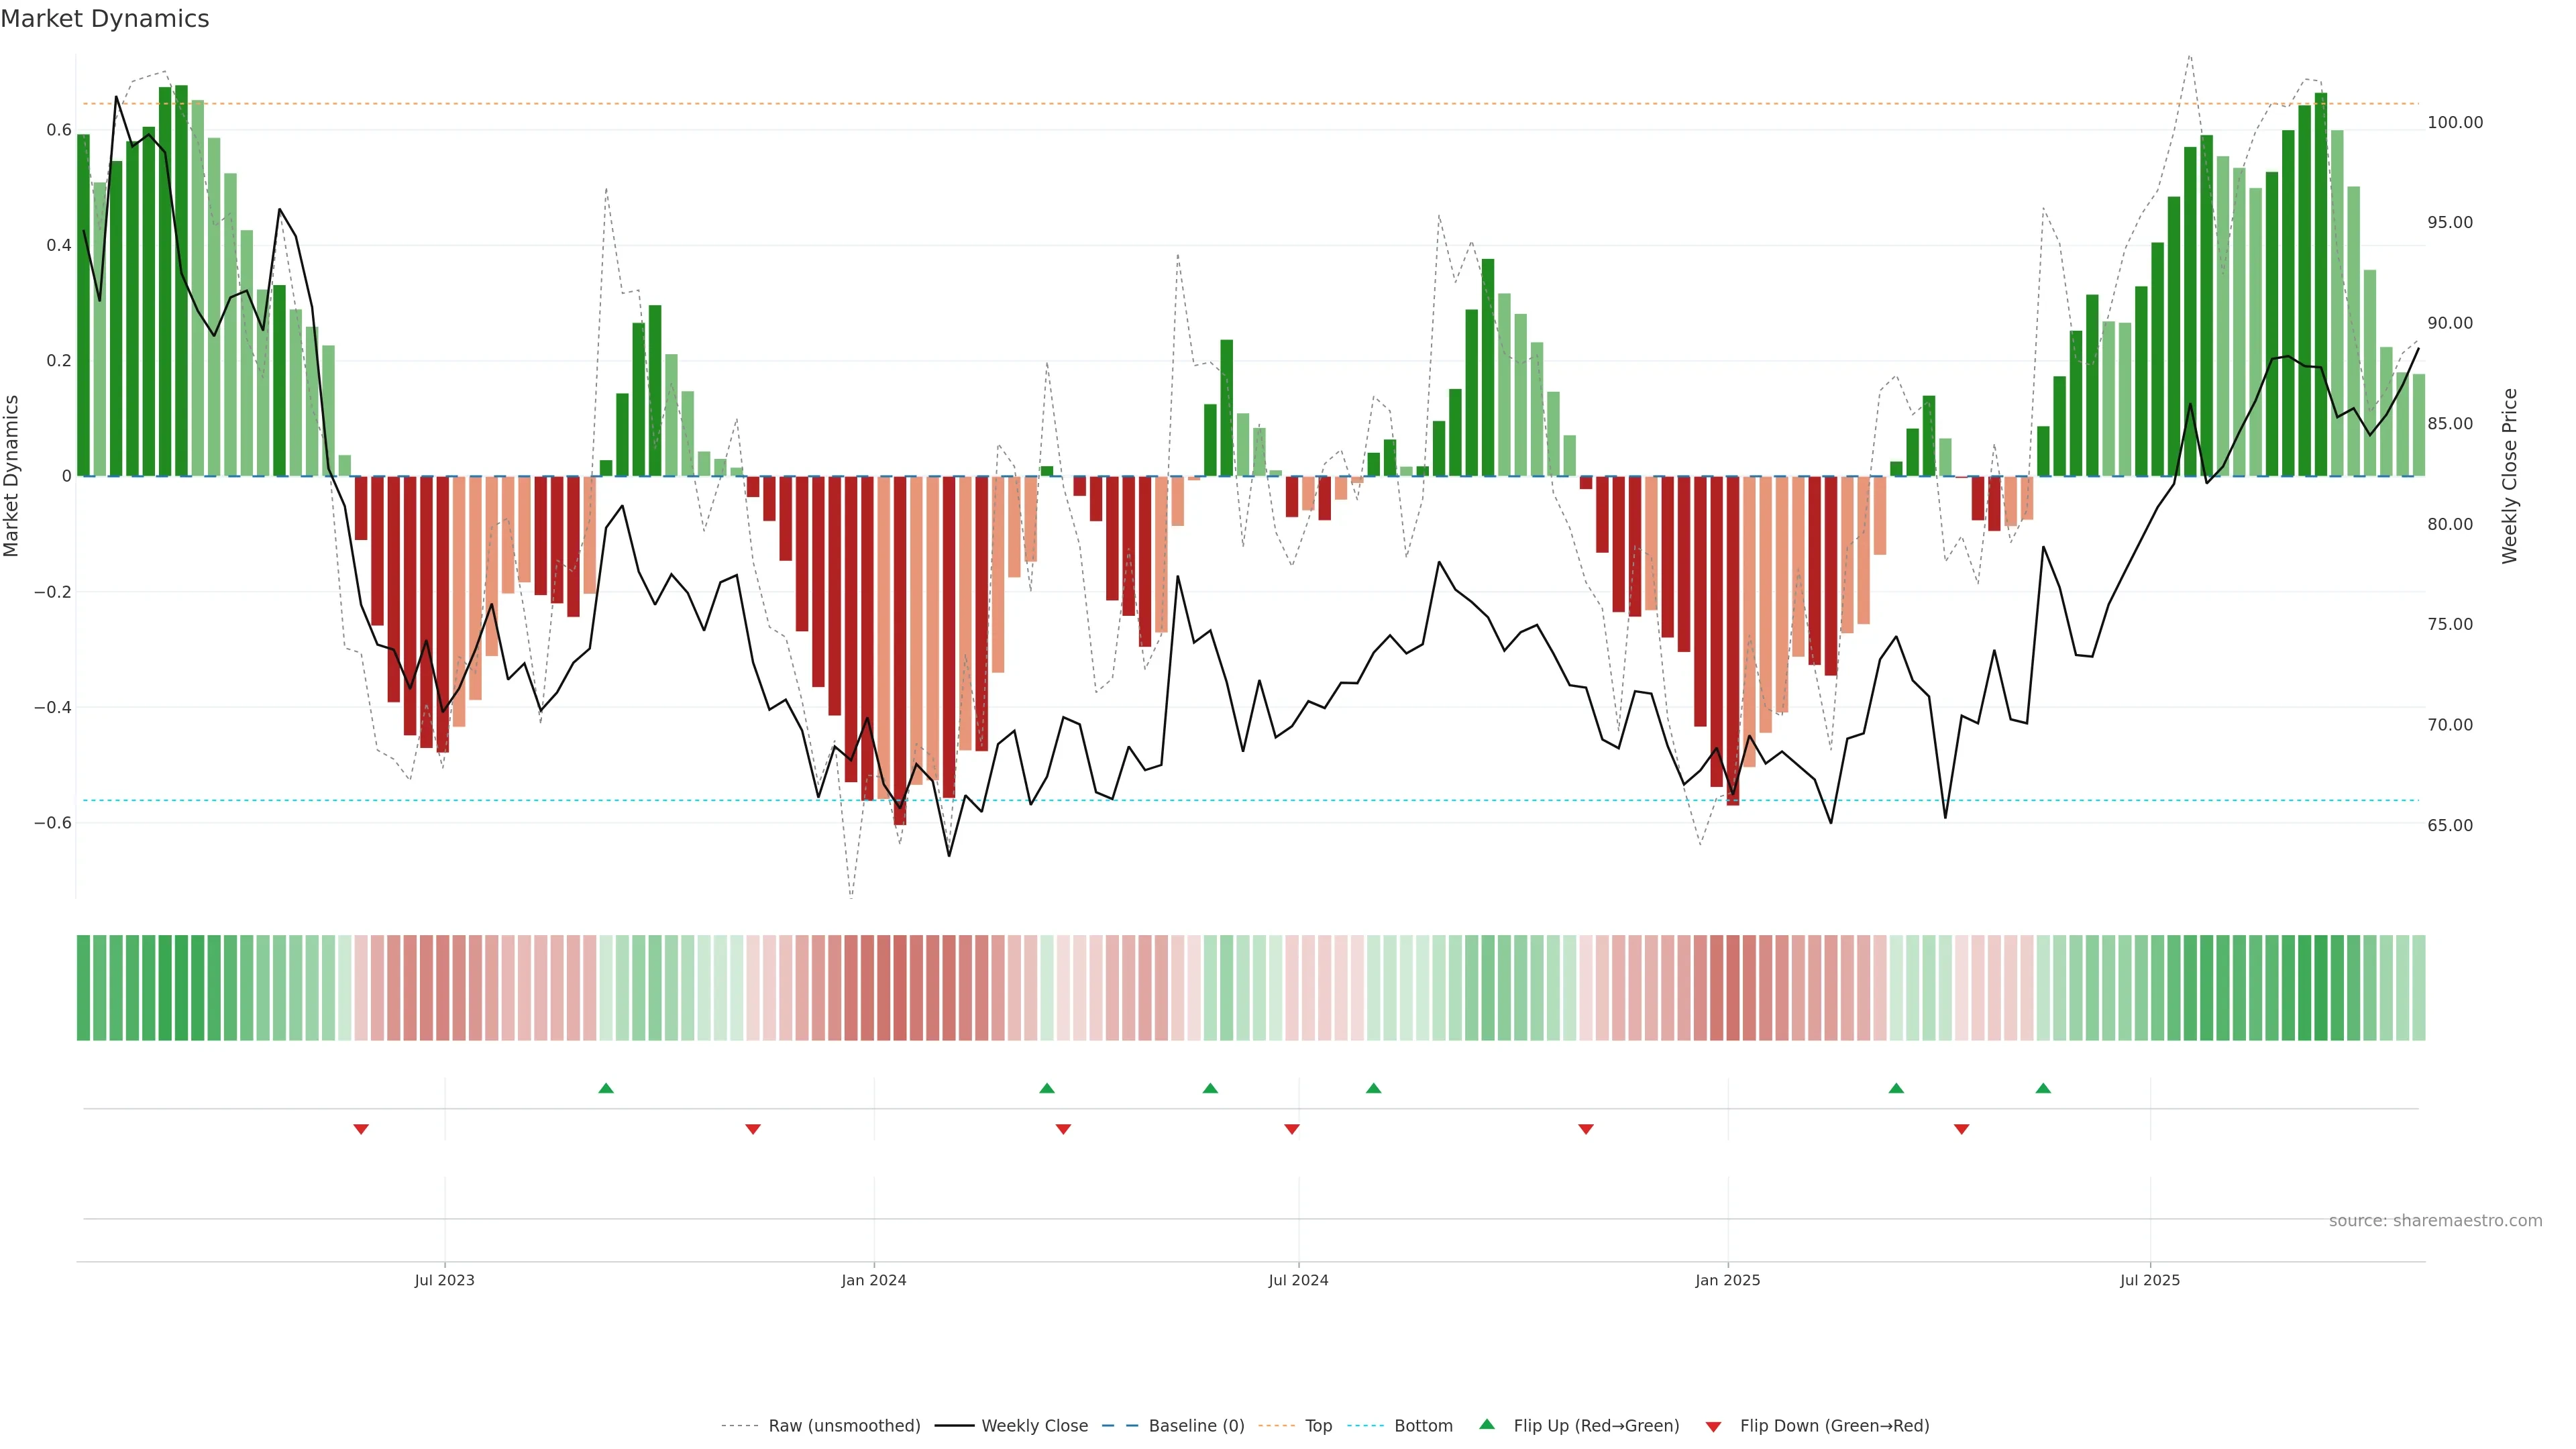Viewport: 2576px width, 1449px height.
Task: Click the red Flip Down marker just before Jul 2024
Action: tap(1292, 1129)
